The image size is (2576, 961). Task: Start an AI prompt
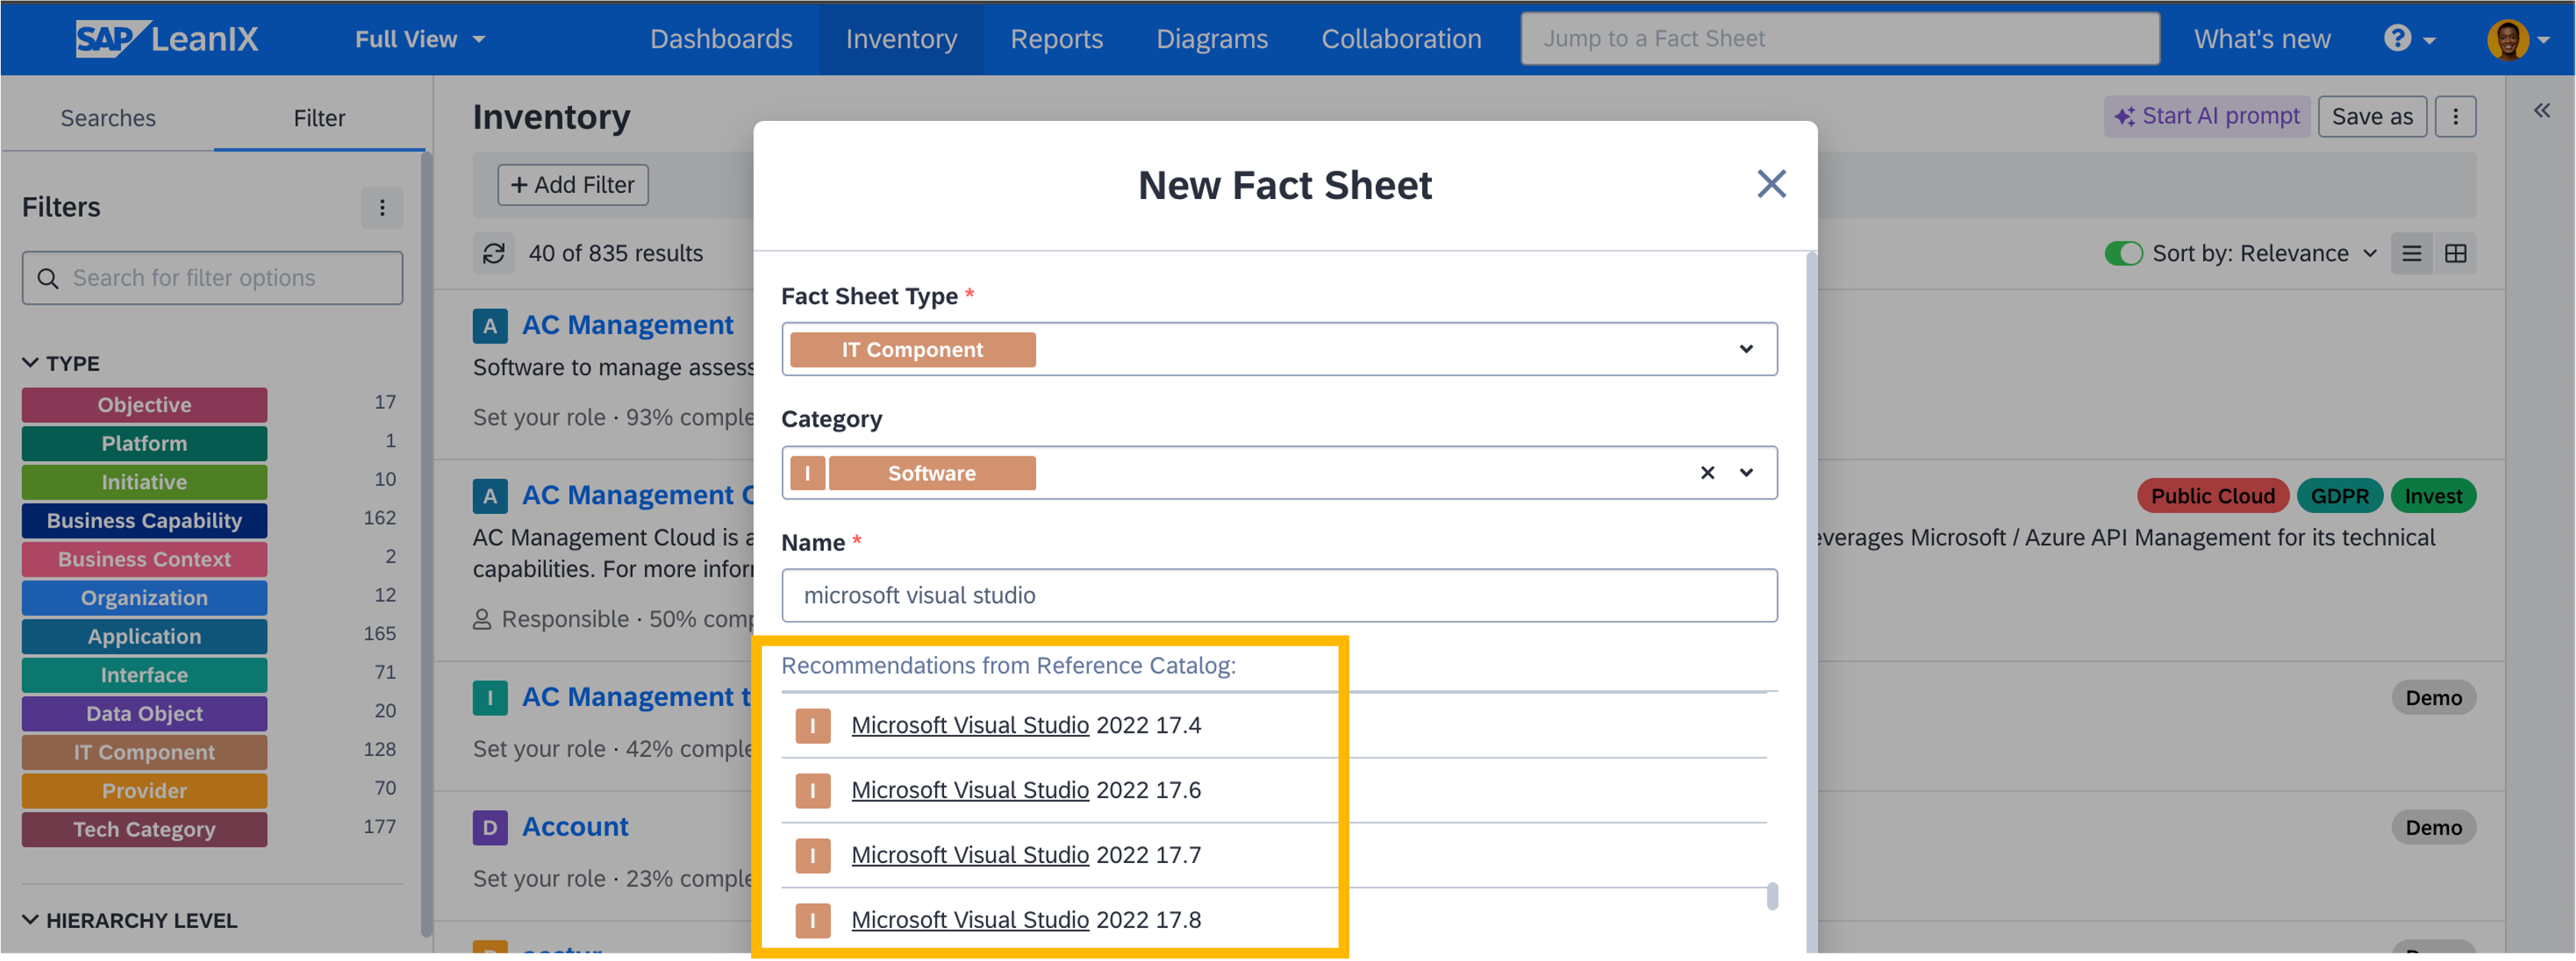[x=2207, y=117]
